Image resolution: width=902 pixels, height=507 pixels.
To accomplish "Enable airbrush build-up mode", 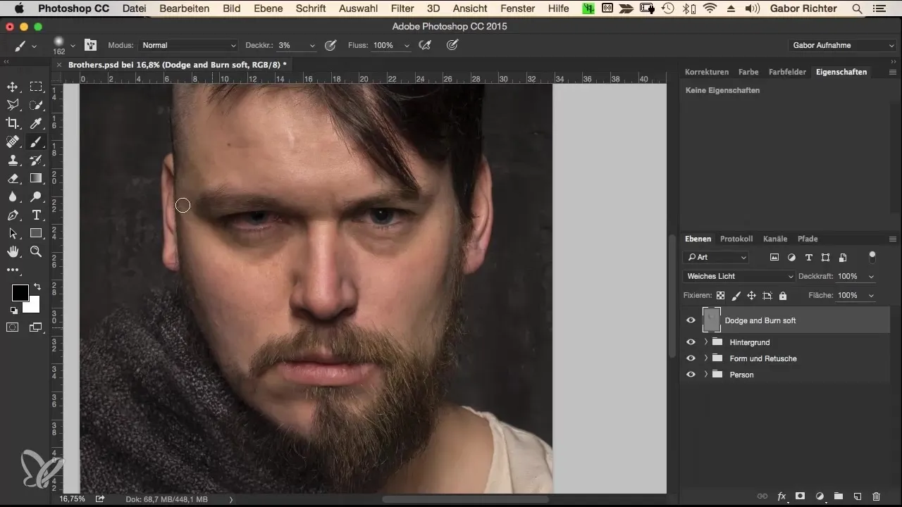I will point(424,45).
